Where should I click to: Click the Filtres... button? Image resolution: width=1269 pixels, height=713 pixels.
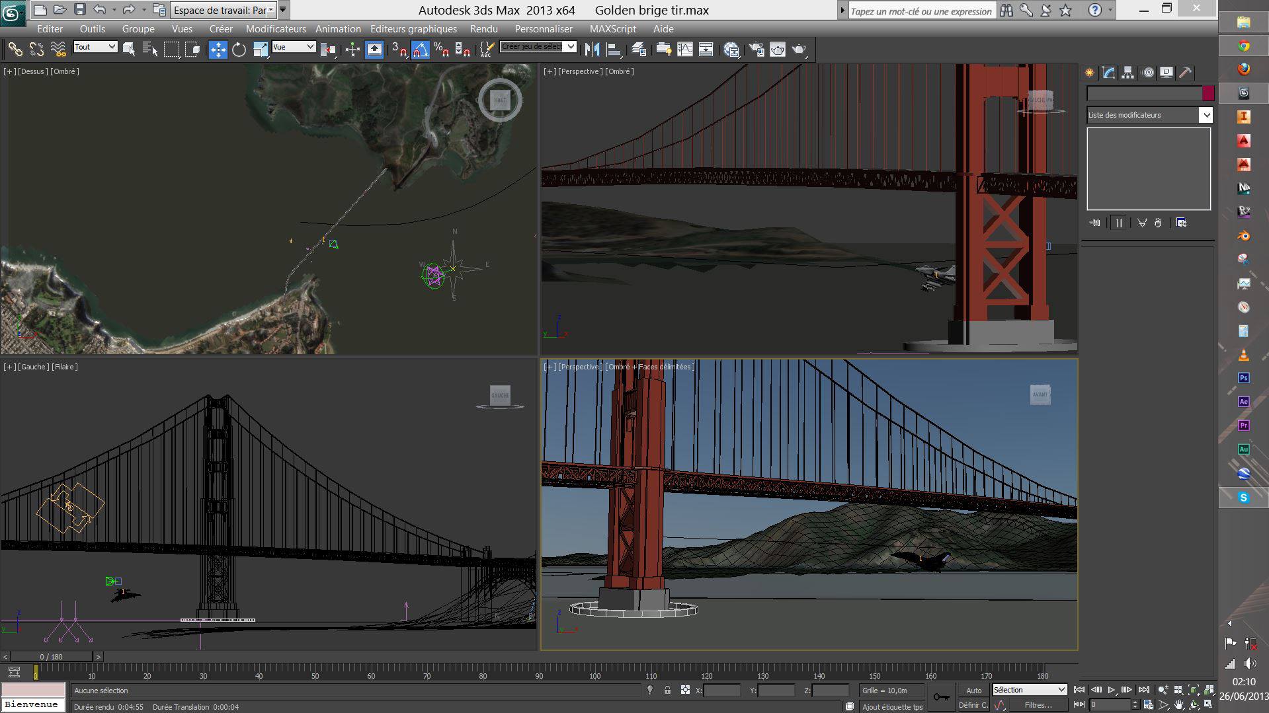click(1038, 705)
